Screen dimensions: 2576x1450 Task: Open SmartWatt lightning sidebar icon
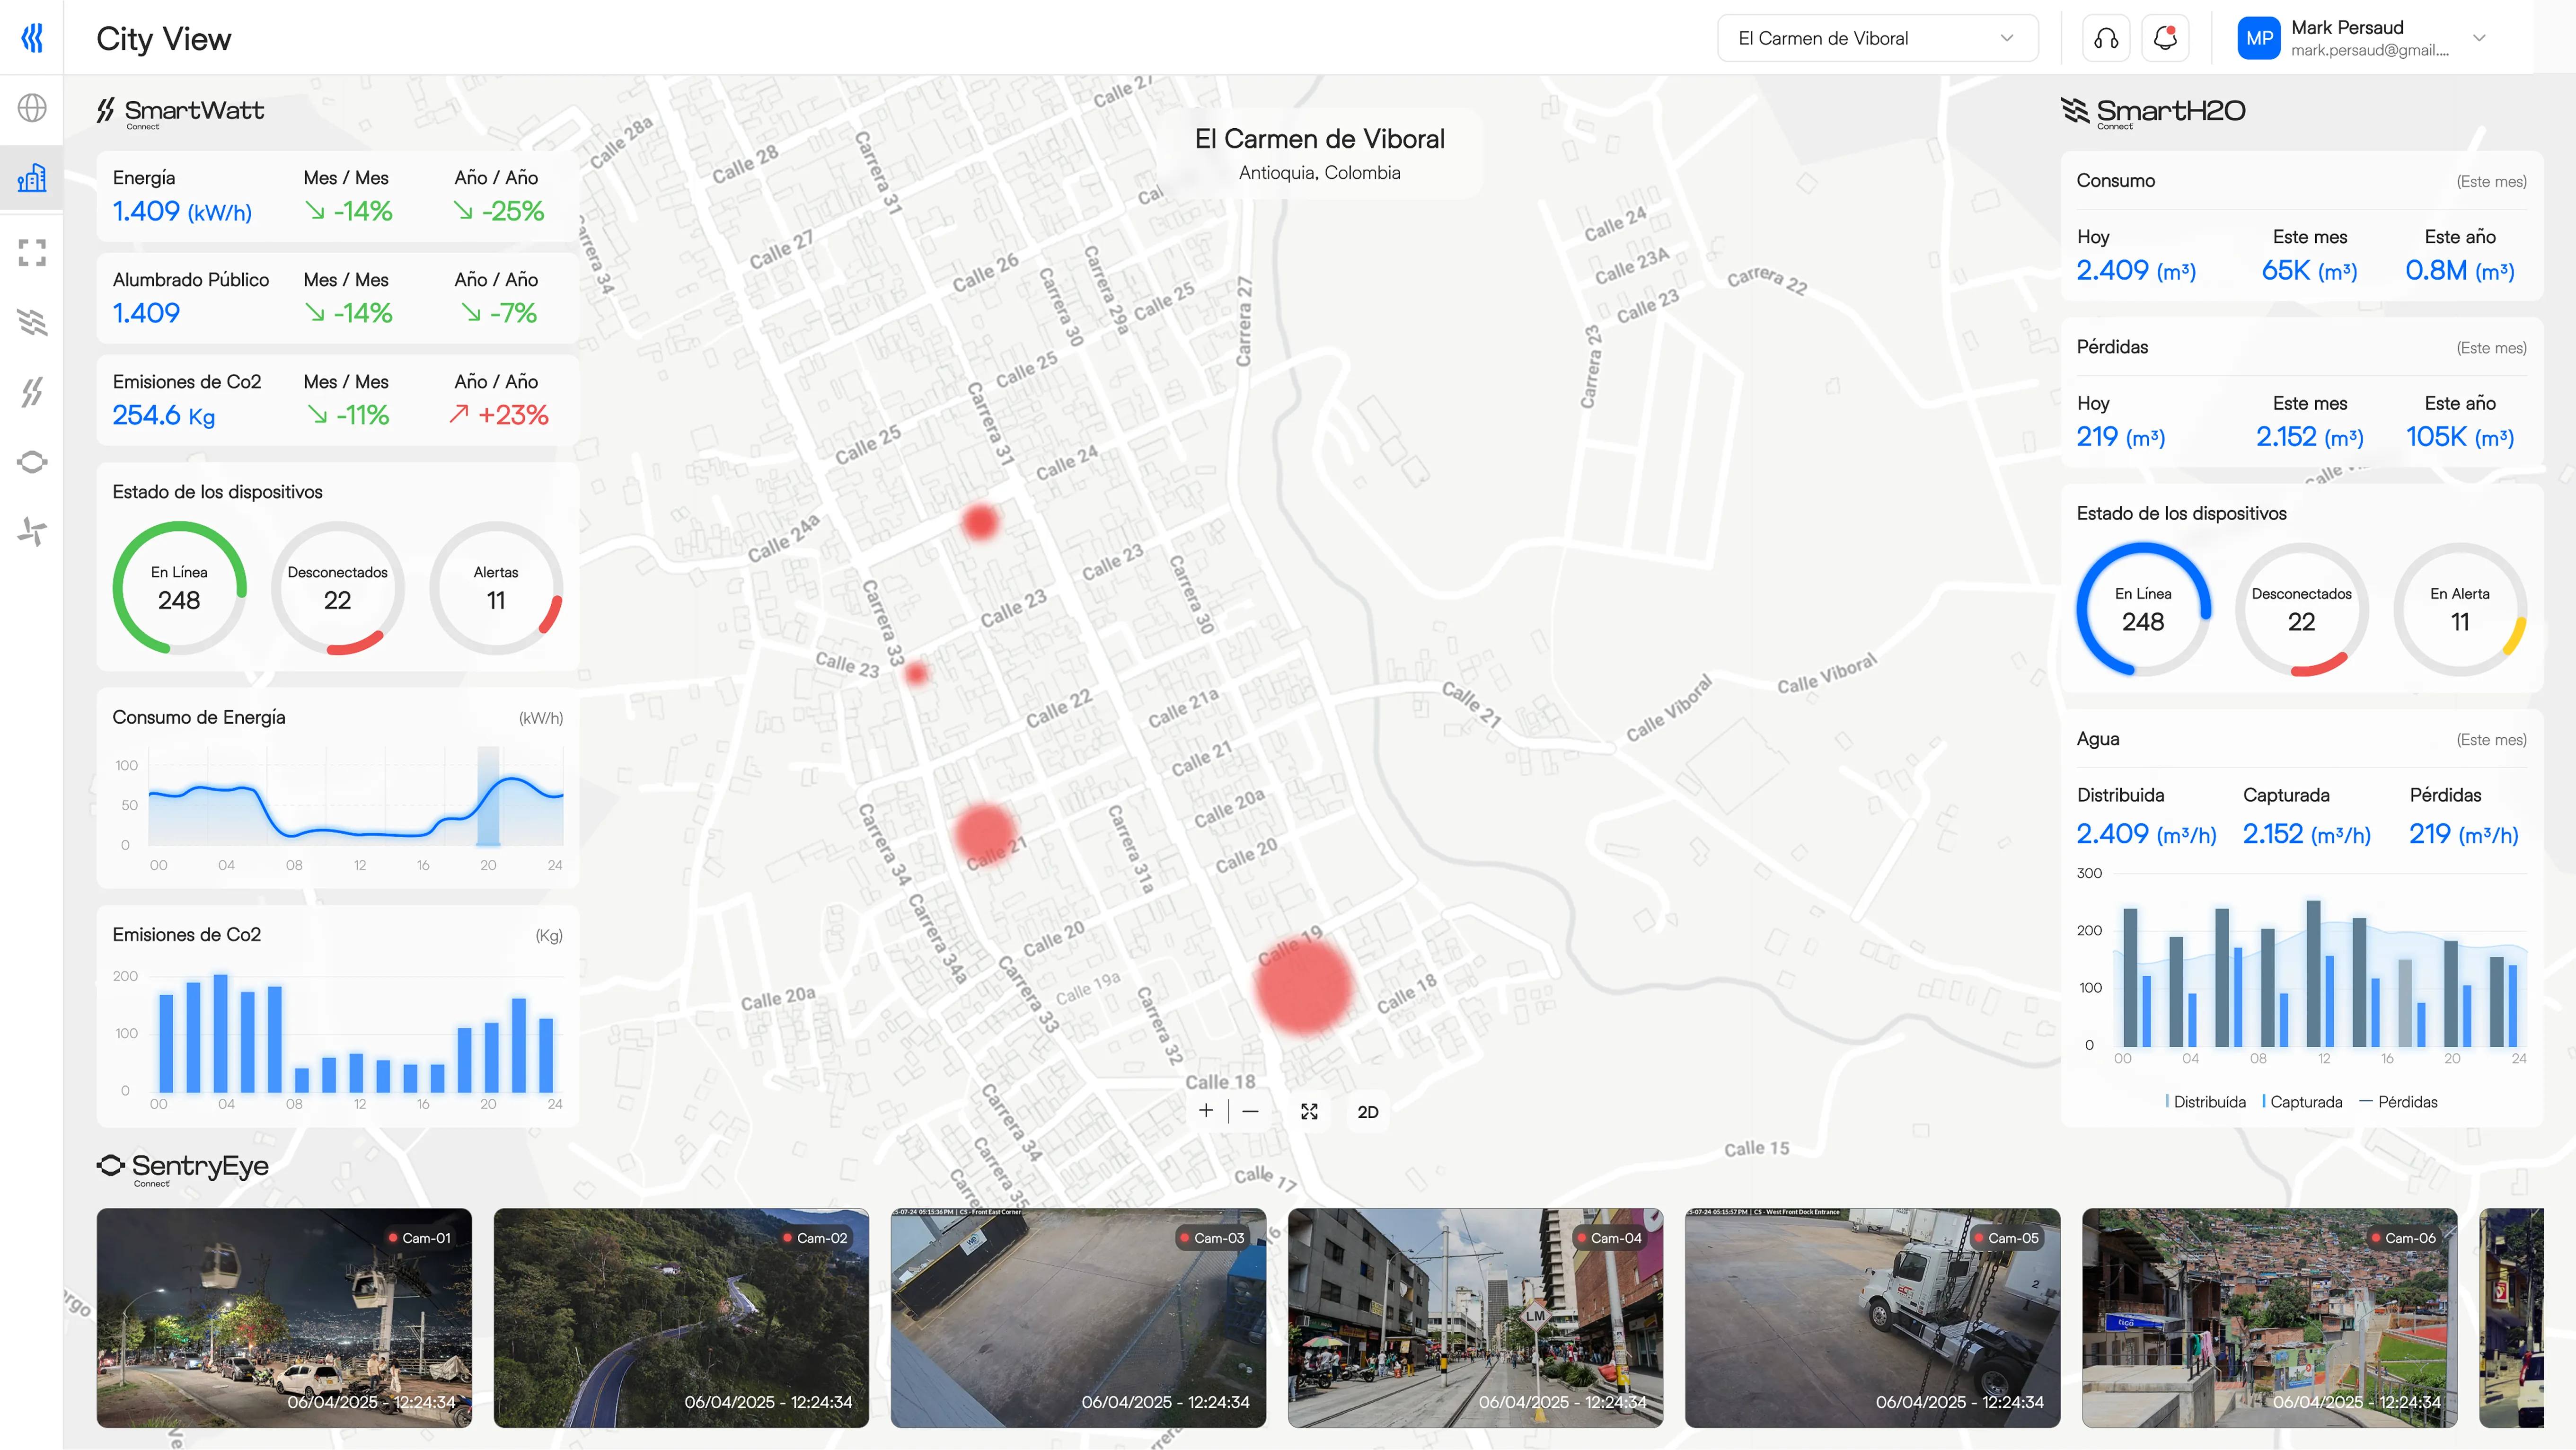click(x=32, y=392)
